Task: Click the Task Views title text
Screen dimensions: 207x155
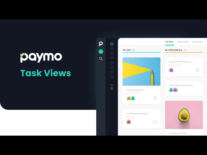Action: [46, 73]
